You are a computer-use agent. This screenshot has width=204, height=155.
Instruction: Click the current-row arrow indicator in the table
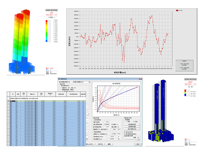(x=8, y=101)
